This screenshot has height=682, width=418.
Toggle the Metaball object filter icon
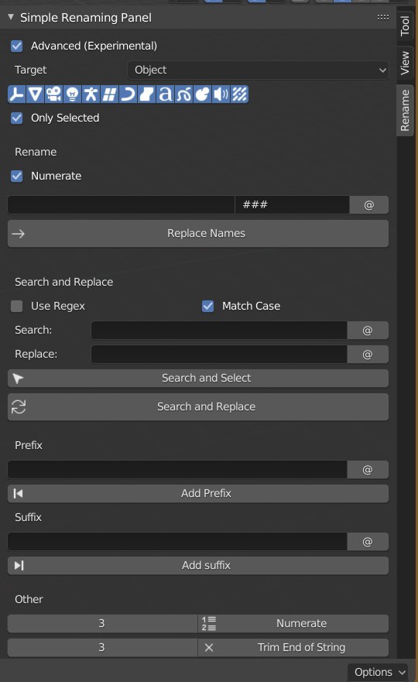coord(202,94)
